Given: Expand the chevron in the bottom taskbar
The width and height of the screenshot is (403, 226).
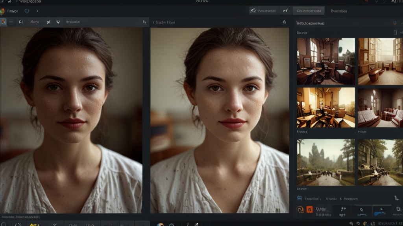Looking at the screenshot, I should [x=55, y=224].
